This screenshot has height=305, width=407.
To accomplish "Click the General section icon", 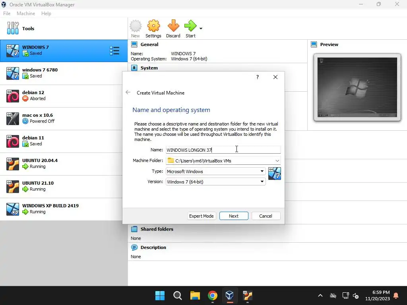I will click(134, 44).
